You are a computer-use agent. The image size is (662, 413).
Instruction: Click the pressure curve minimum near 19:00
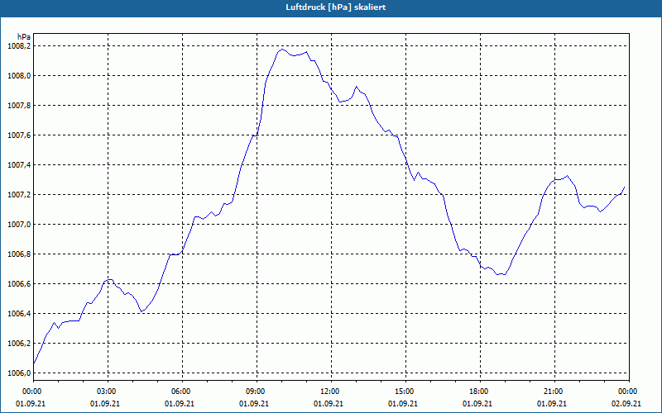(501, 274)
